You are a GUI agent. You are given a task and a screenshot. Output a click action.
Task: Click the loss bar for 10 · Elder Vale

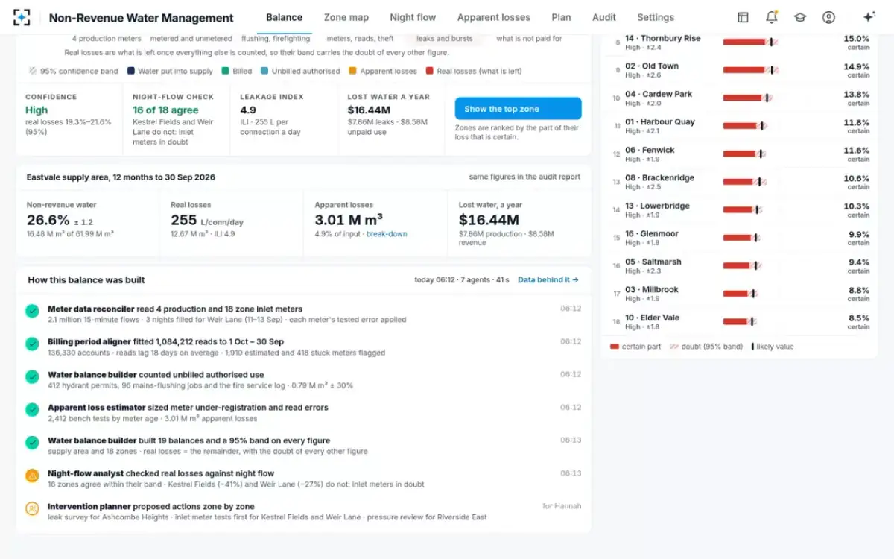click(x=739, y=322)
